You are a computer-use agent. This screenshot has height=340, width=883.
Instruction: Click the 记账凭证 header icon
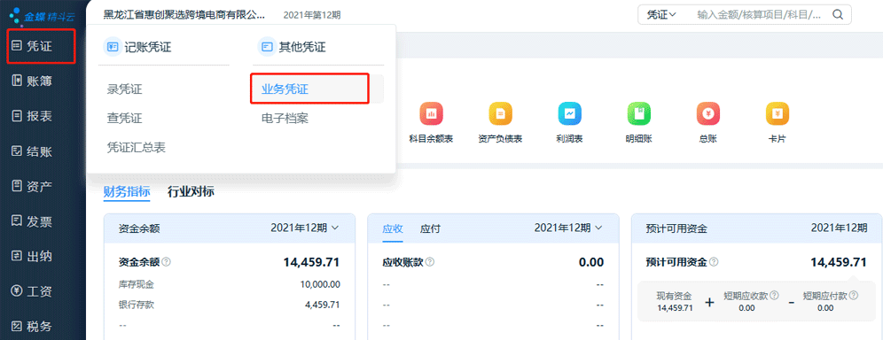pyautogui.click(x=113, y=47)
